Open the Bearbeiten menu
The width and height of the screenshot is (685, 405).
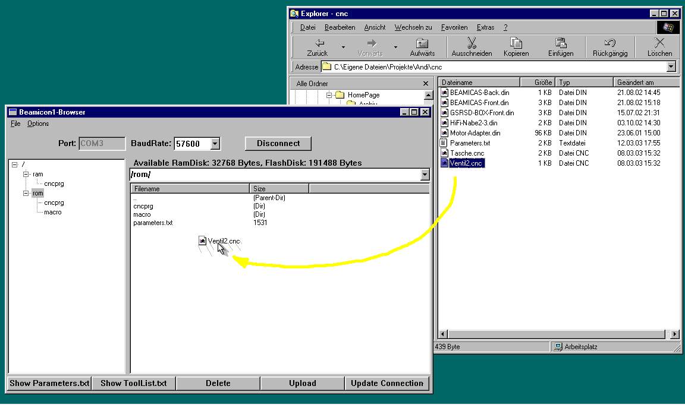[x=340, y=27]
